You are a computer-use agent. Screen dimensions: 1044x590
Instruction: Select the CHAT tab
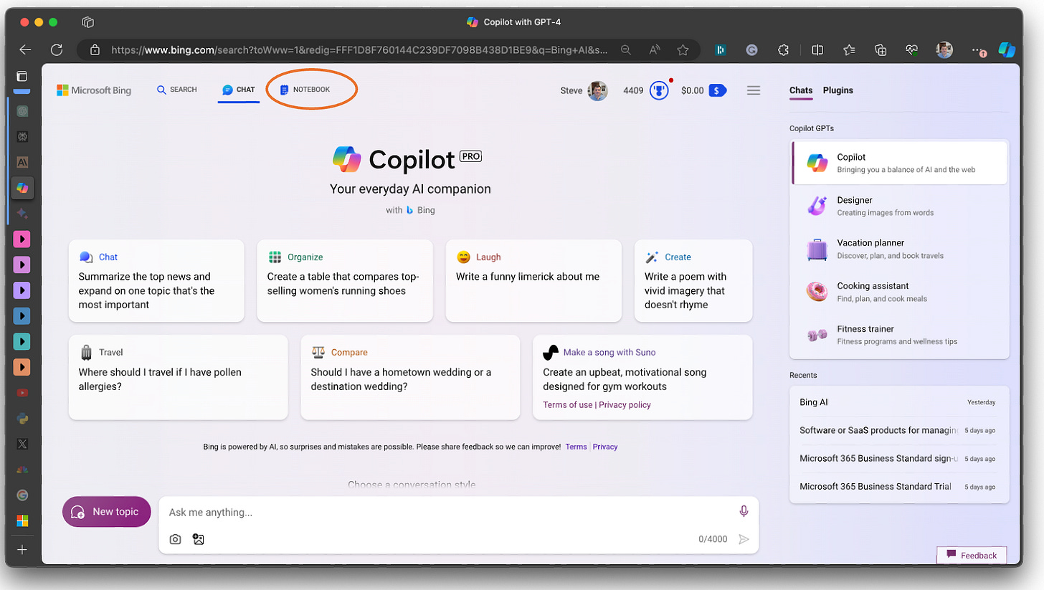pos(239,90)
